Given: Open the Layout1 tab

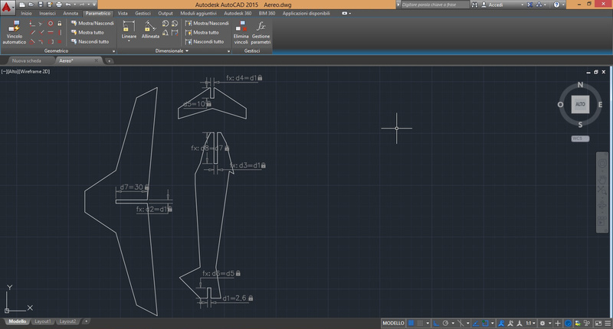Looking at the screenshot, I should coord(43,322).
